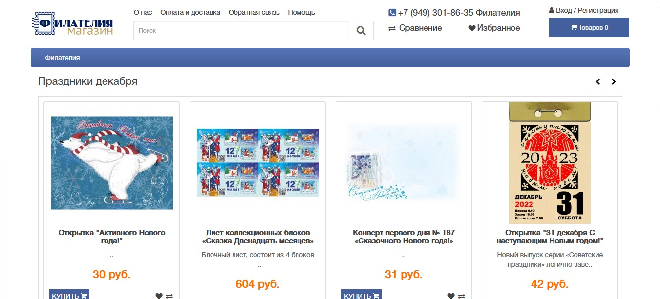Buy the Конверт первого дня № 187
This screenshot has width=660, height=299.
click(362, 295)
